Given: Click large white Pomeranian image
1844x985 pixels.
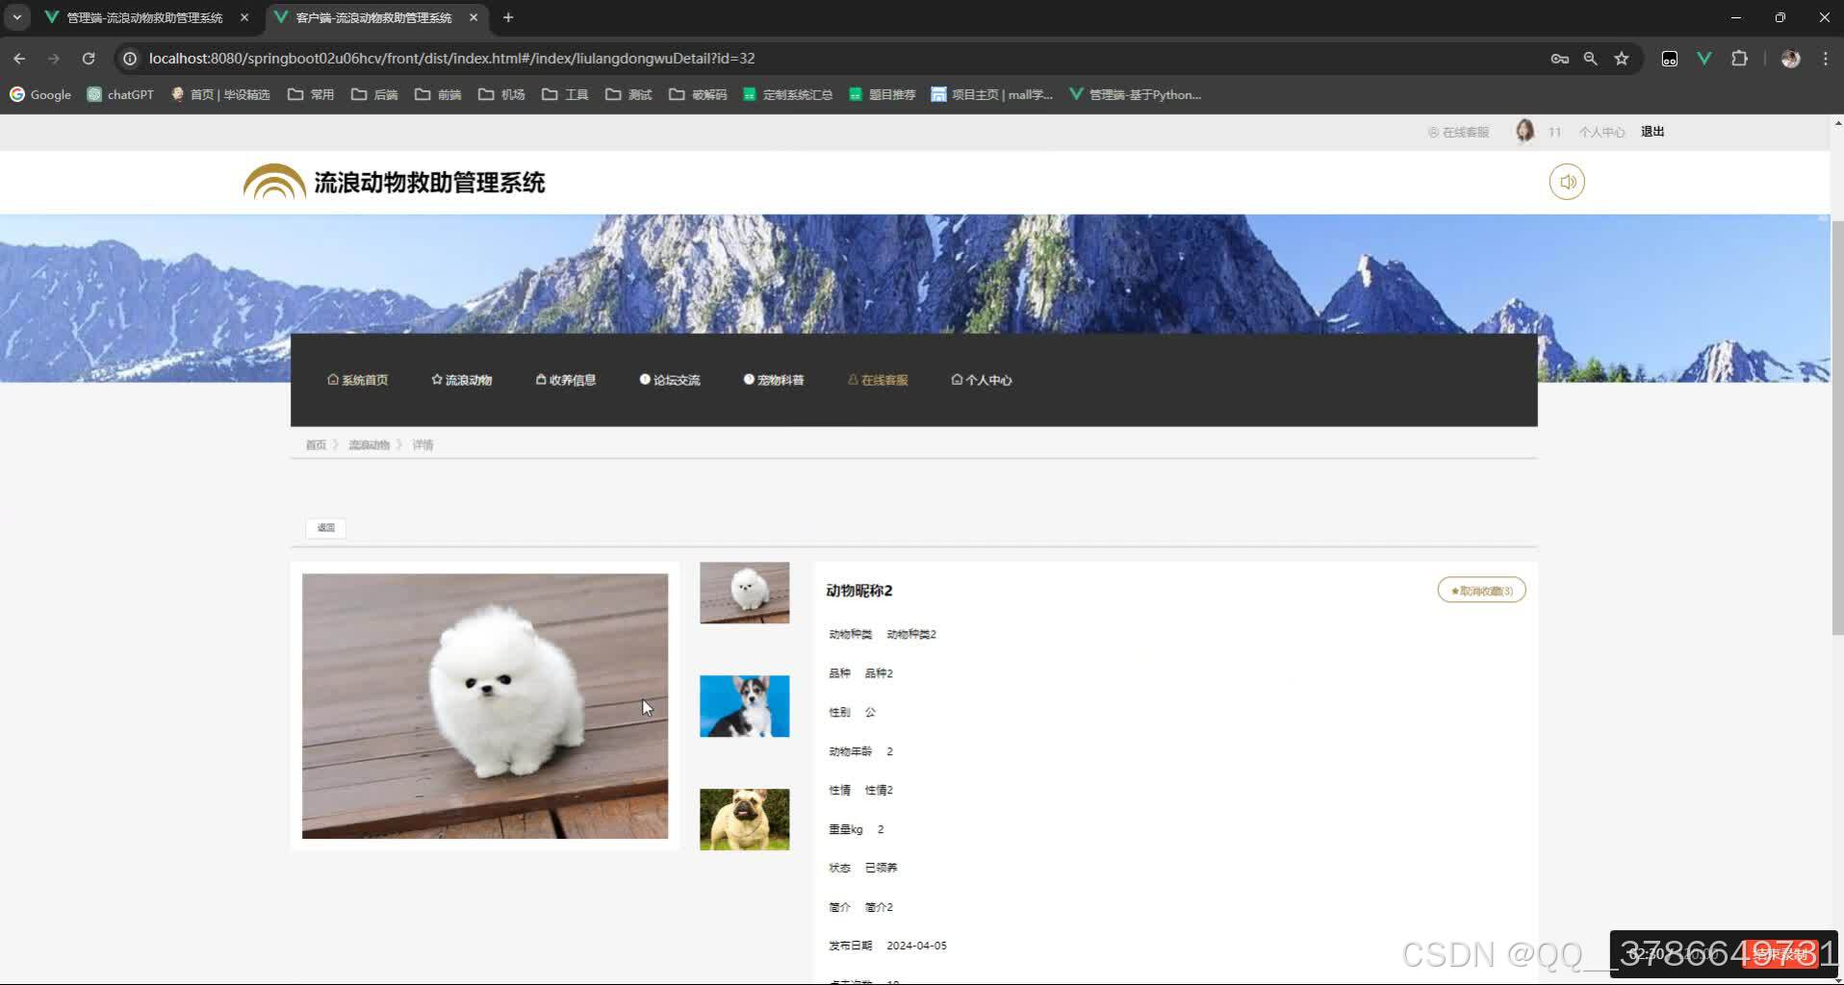Looking at the screenshot, I should pos(485,706).
